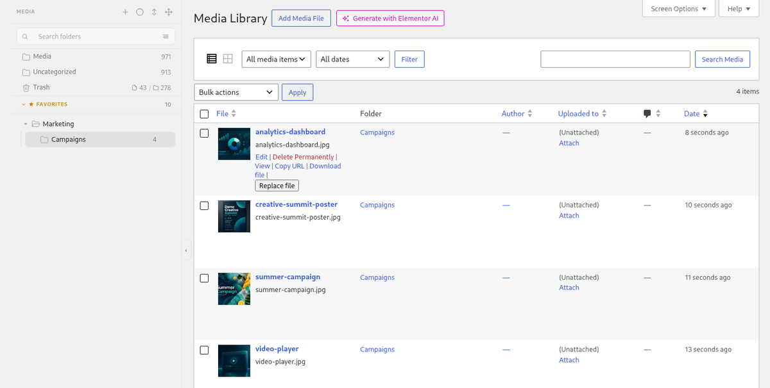
Task: Open the summer-campaign title link
Action: coord(287,277)
